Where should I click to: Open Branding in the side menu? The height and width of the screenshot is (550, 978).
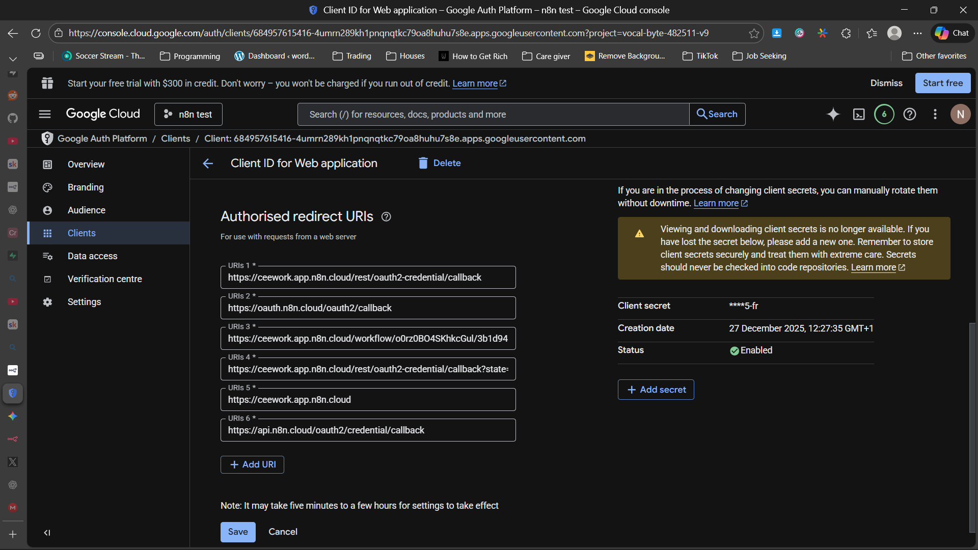pyautogui.click(x=86, y=187)
